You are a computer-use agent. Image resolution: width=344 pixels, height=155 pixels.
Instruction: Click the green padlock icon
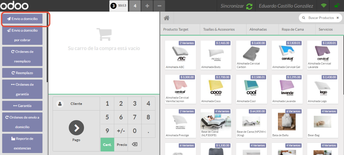point(336,6)
